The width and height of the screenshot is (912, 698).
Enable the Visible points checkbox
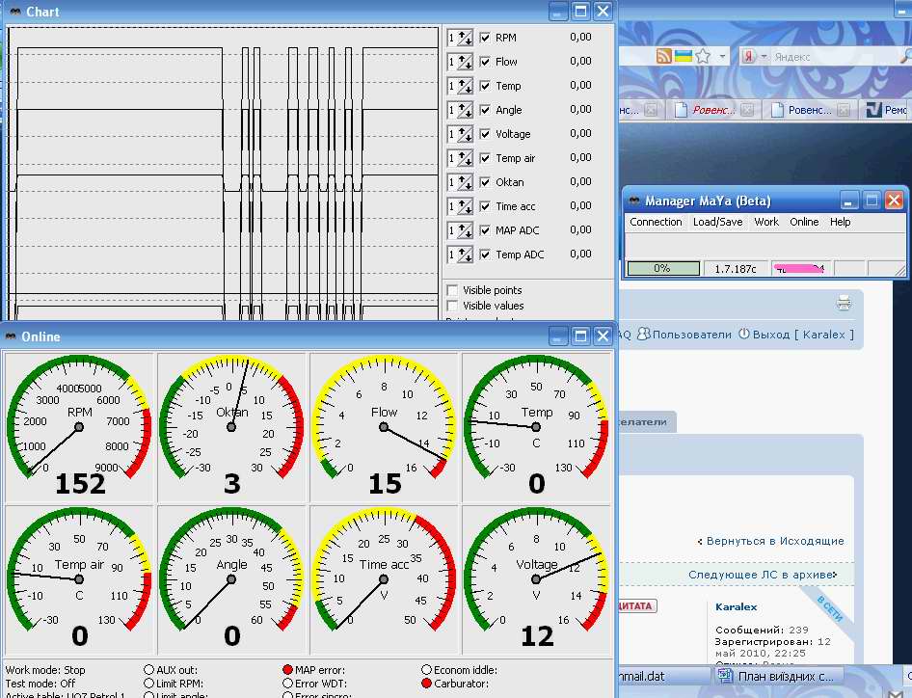point(453,290)
